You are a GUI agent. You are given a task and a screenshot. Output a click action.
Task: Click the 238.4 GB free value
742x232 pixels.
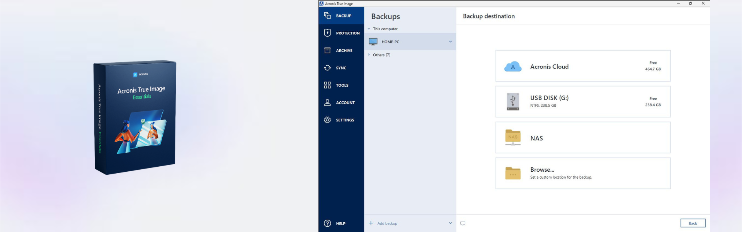(653, 105)
